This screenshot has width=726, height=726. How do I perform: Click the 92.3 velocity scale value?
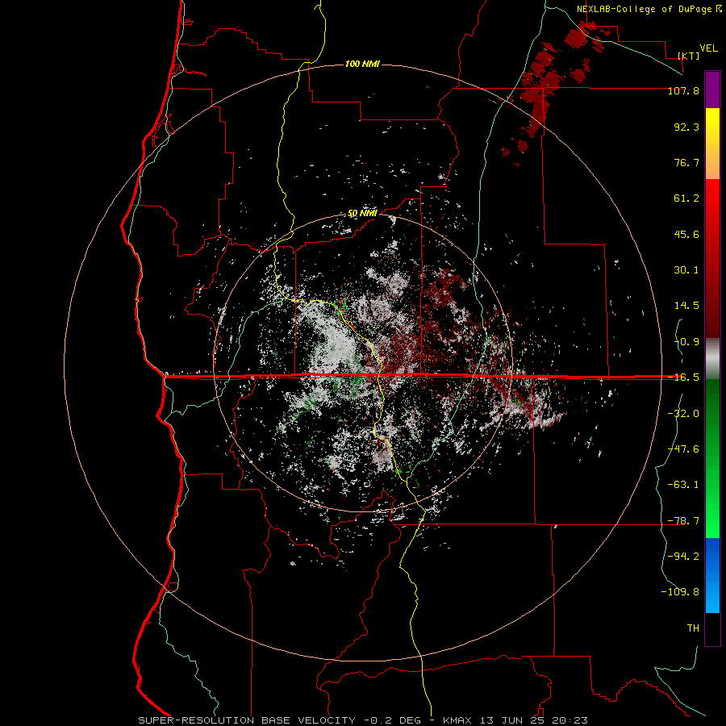coord(686,127)
